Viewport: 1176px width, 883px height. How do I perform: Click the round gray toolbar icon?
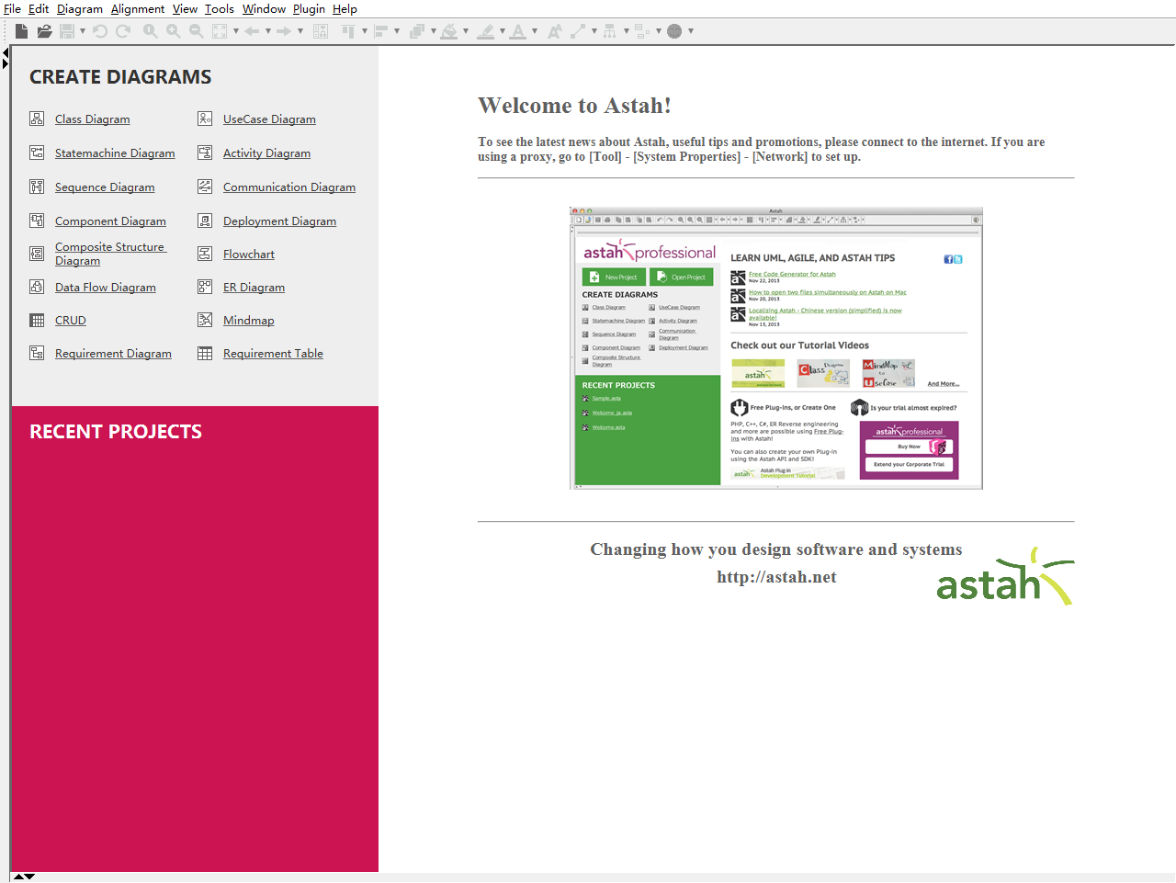pos(674,31)
